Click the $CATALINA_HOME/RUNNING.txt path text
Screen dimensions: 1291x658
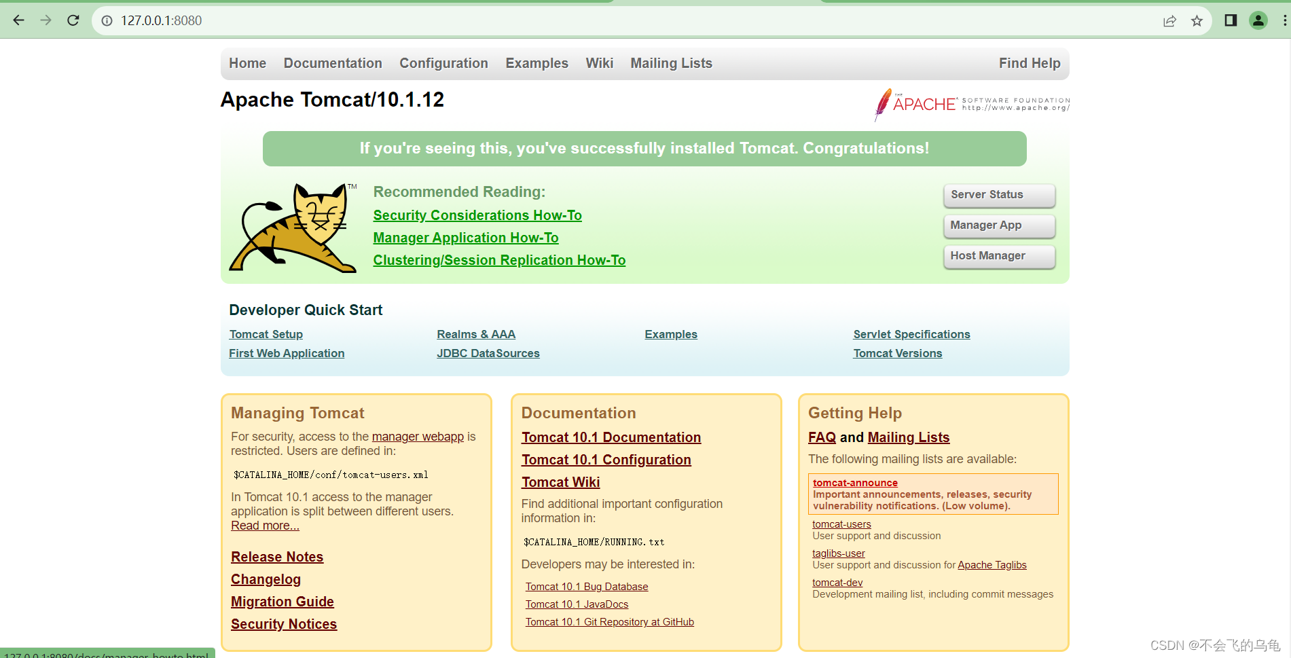pyautogui.click(x=594, y=542)
